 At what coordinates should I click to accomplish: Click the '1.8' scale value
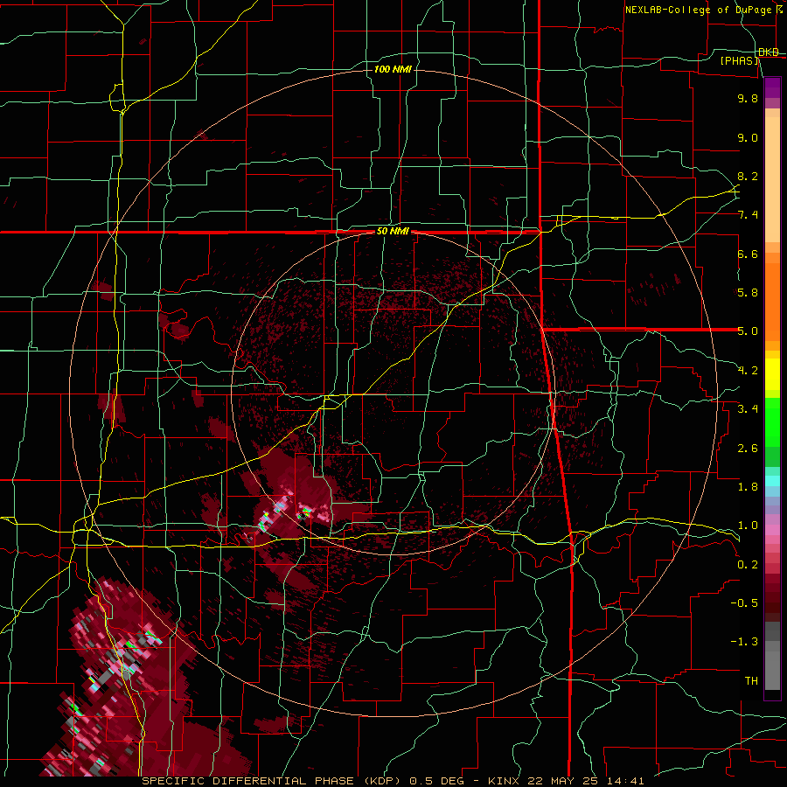[x=748, y=486]
